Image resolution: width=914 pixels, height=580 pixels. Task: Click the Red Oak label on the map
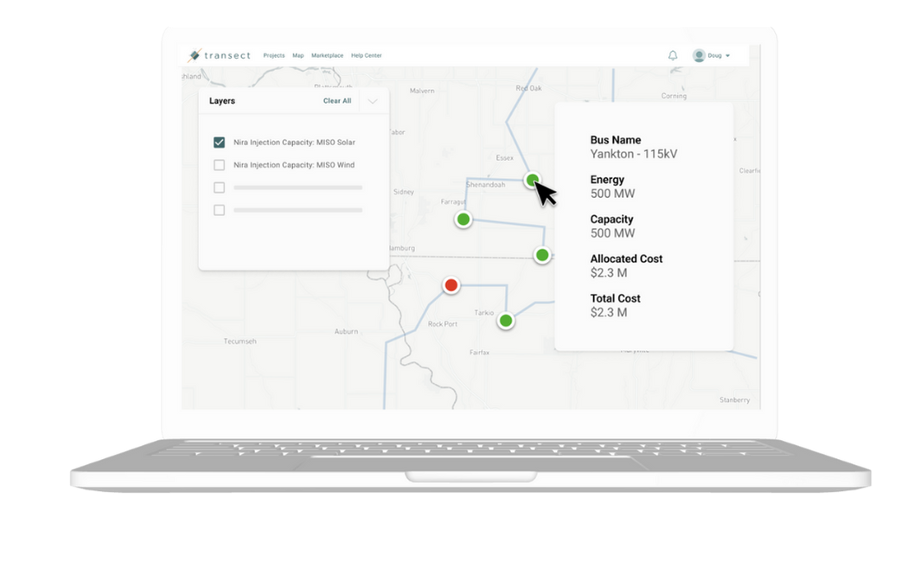(x=528, y=88)
